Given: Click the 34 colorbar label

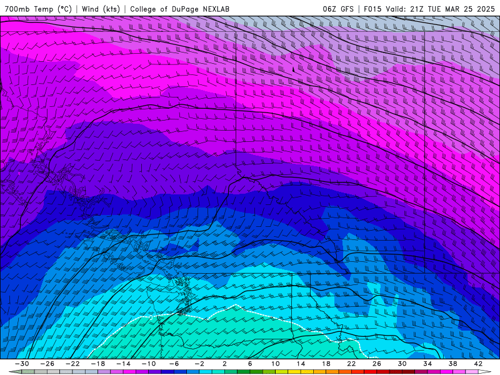Looking at the screenshot, I should click(x=427, y=364).
